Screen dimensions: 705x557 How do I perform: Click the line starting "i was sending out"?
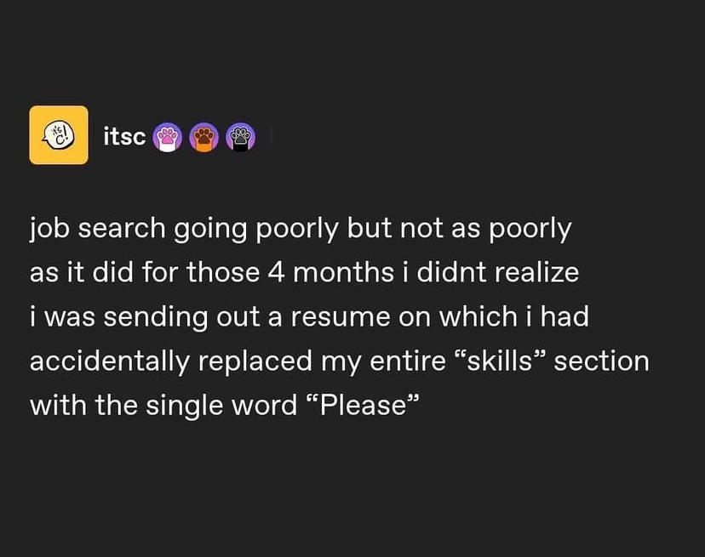pos(309,316)
